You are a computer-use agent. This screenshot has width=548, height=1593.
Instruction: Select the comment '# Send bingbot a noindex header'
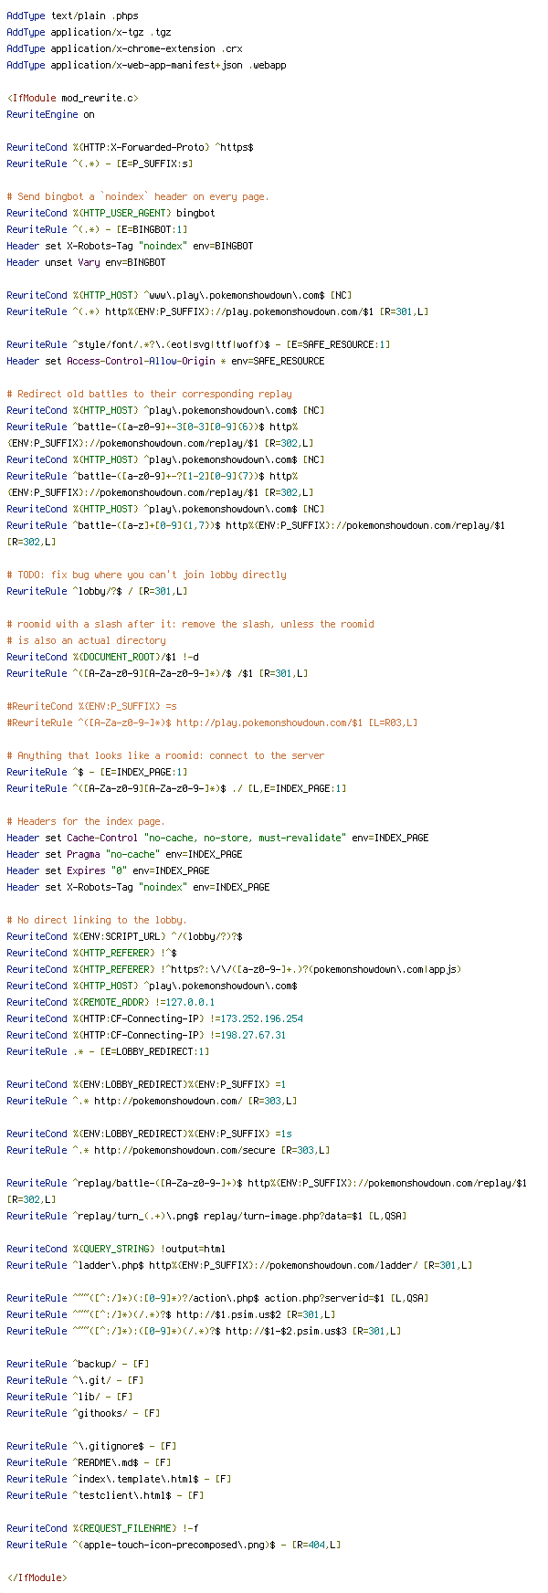138,197
